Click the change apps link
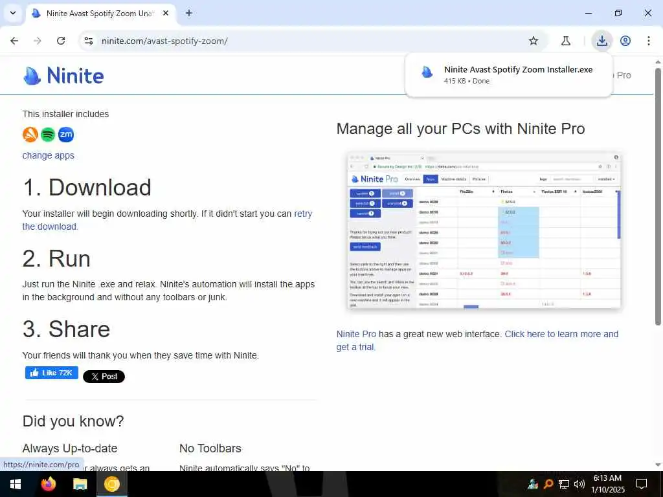 tap(48, 155)
